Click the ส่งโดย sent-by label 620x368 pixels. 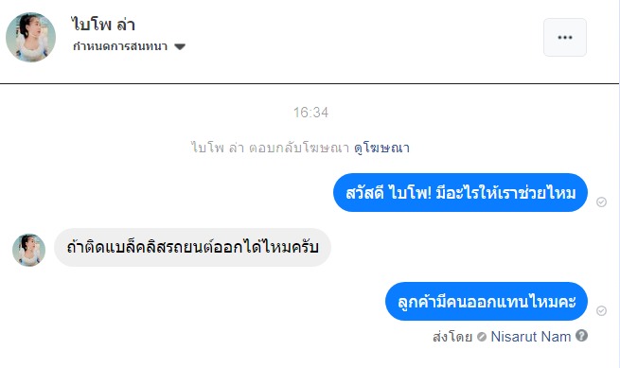[452, 337]
